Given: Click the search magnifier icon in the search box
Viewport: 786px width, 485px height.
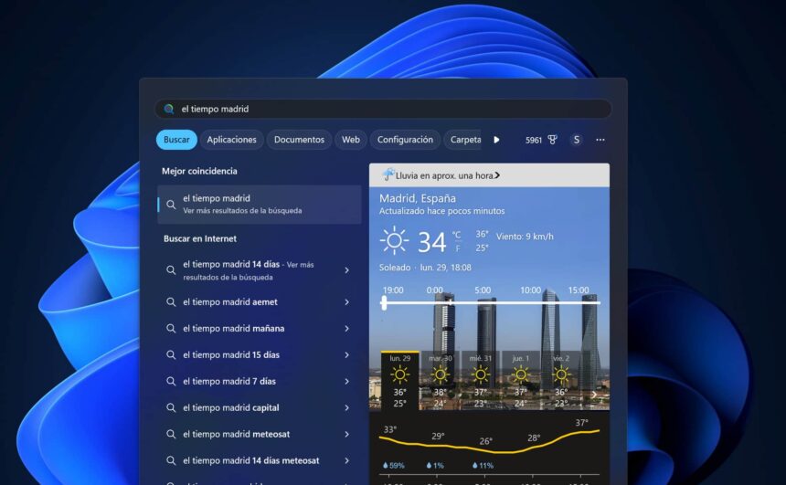Looking at the screenshot, I should [x=169, y=109].
